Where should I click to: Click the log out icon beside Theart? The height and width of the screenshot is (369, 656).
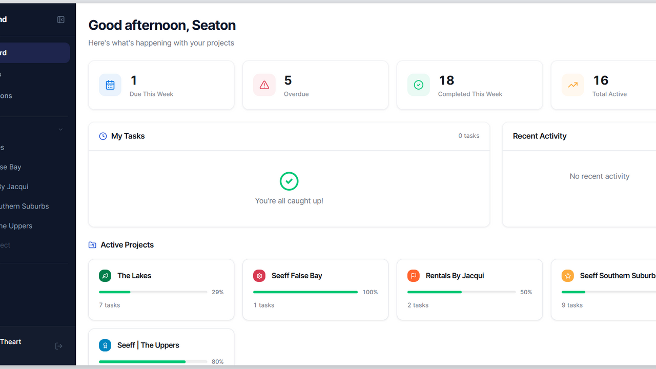(x=59, y=346)
